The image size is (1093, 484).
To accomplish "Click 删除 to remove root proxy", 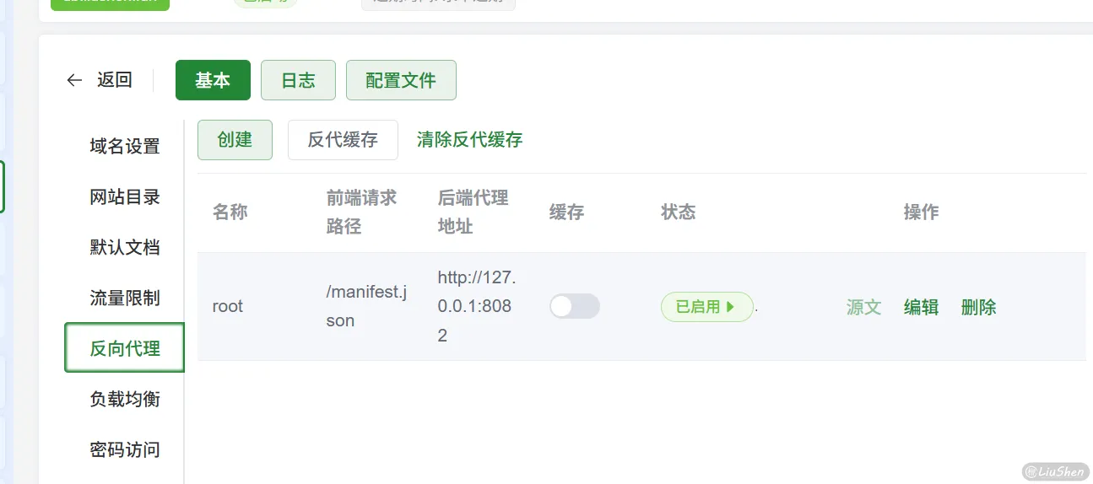I will (978, 307).
